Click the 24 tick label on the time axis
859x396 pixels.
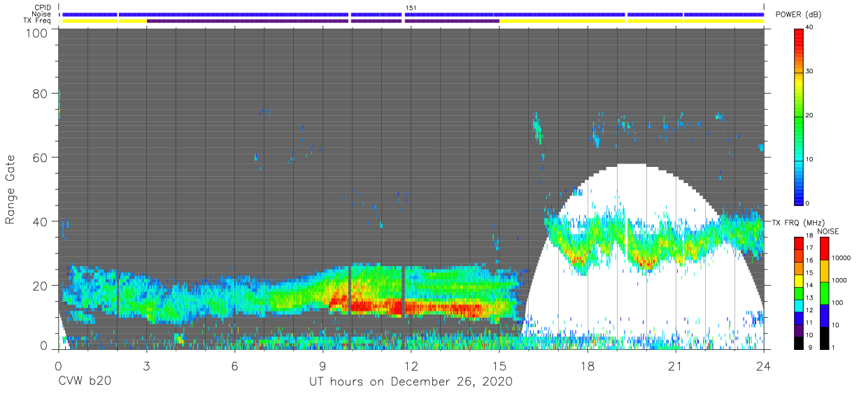tap(764, 367)
